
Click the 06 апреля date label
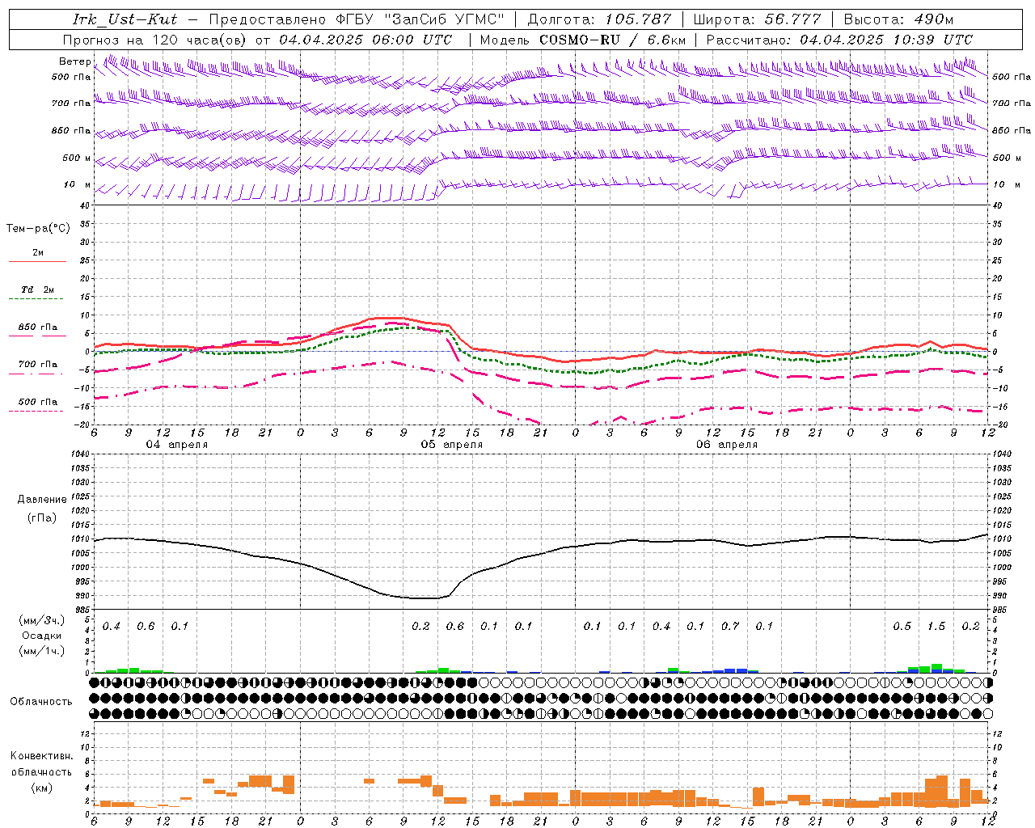(x=726, y=445)
